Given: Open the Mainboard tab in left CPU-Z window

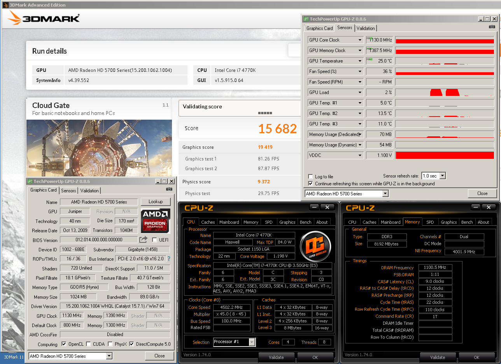Looking at the screenshot, I should (229, 222).
